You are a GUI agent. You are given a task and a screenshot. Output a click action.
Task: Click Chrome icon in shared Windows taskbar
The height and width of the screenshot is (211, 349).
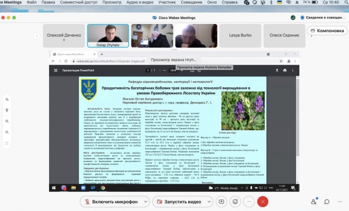pos(103,188)
